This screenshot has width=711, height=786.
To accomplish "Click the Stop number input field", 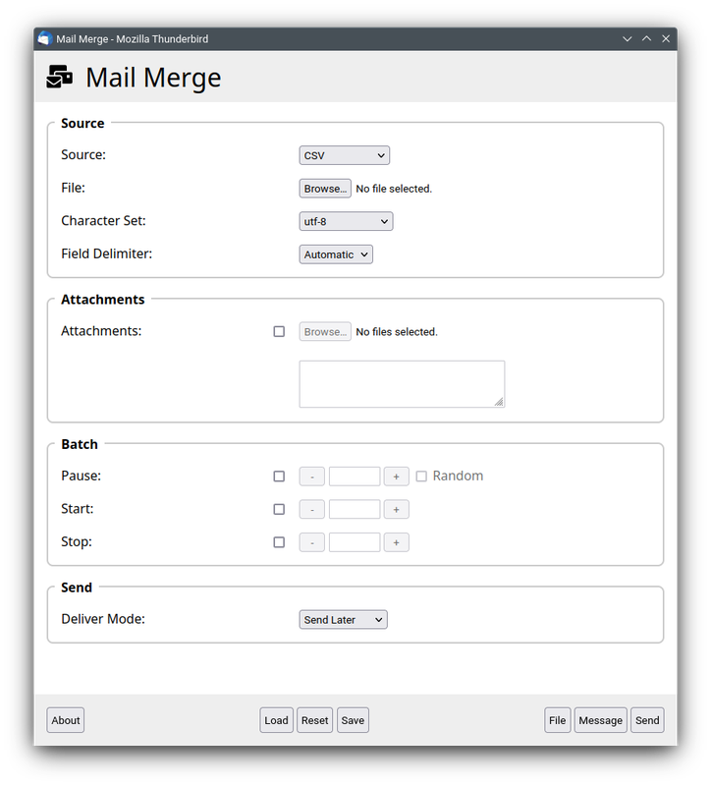I will pos(355,542).
